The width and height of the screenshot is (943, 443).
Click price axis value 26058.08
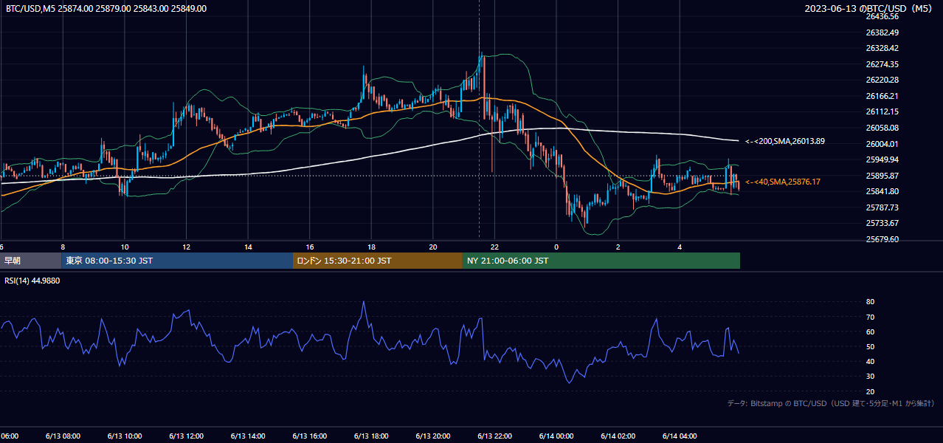click(882, 128)
